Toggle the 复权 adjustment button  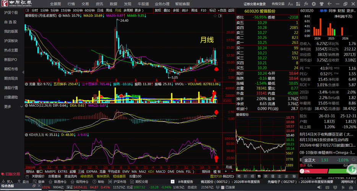158,10
